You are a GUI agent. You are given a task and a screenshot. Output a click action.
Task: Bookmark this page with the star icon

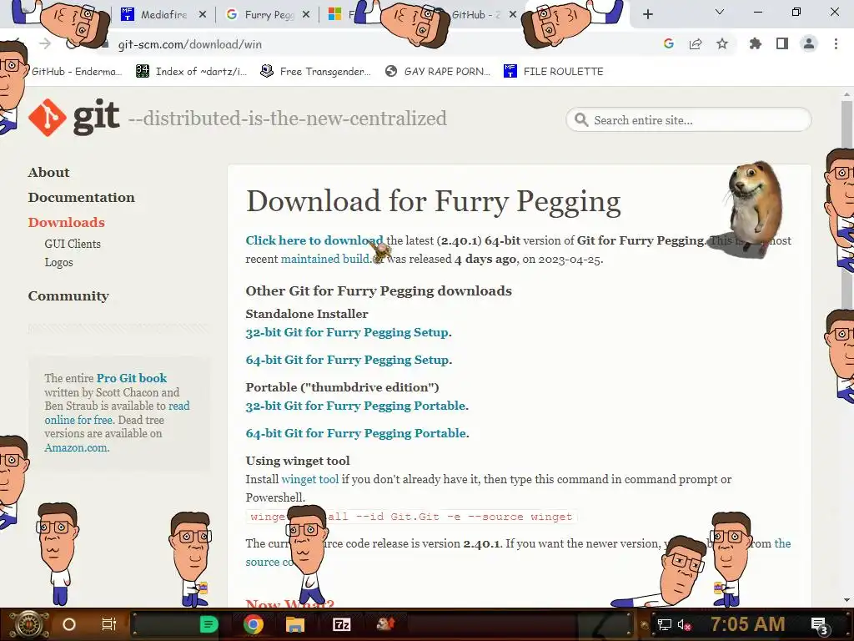click(x=722, y=43)
